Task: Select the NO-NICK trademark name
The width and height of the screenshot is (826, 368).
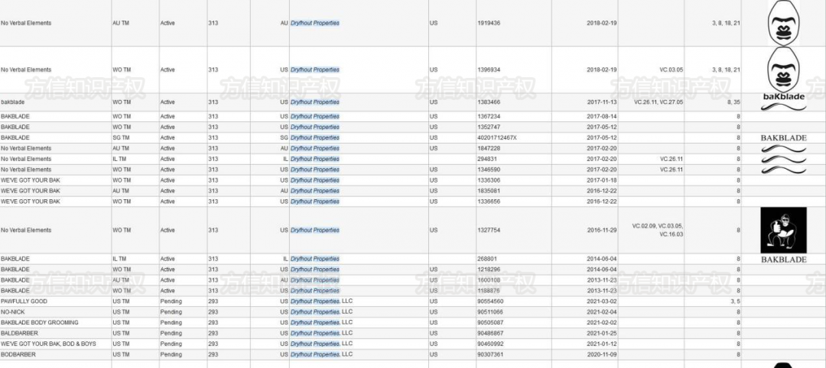Action: click(13, 312)
